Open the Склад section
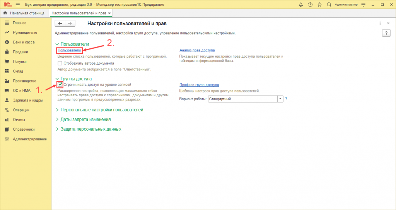Screen dimensions: 396x210 click(18, 71)
